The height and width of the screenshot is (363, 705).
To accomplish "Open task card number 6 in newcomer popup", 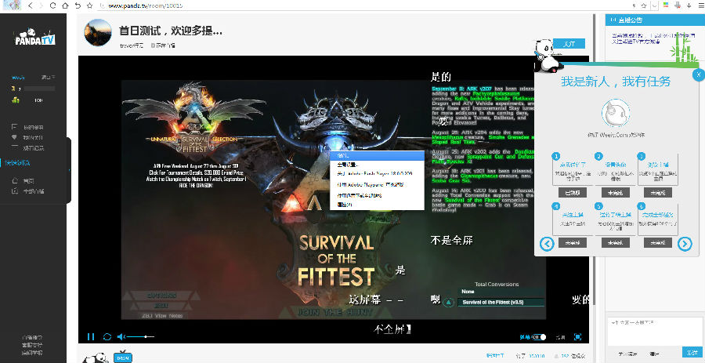I will (658, 219).
